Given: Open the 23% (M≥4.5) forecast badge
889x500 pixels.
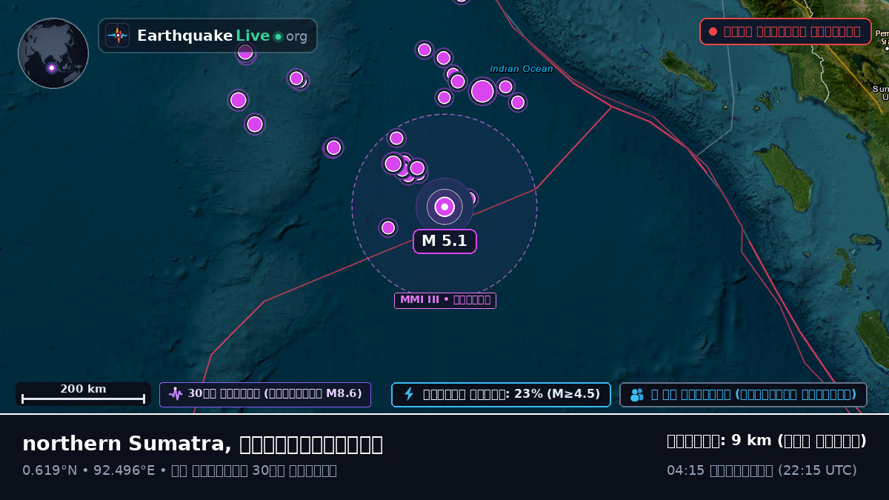Looking at the screenshot, I should 501,395.
